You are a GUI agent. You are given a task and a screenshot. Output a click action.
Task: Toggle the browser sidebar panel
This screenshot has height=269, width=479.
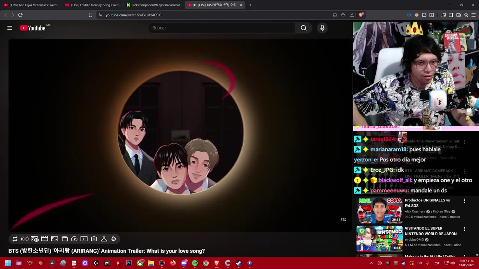click(451, 15)
